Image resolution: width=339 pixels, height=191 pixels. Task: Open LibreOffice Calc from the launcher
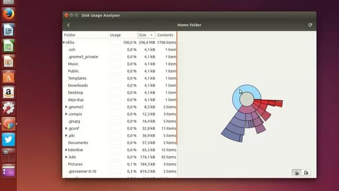pos(8,46)
